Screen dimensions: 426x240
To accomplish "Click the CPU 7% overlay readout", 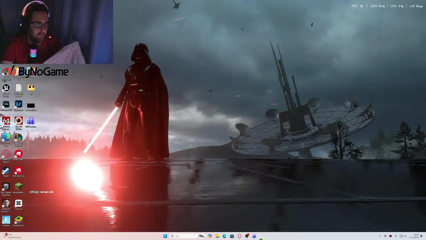I will 397,6.
